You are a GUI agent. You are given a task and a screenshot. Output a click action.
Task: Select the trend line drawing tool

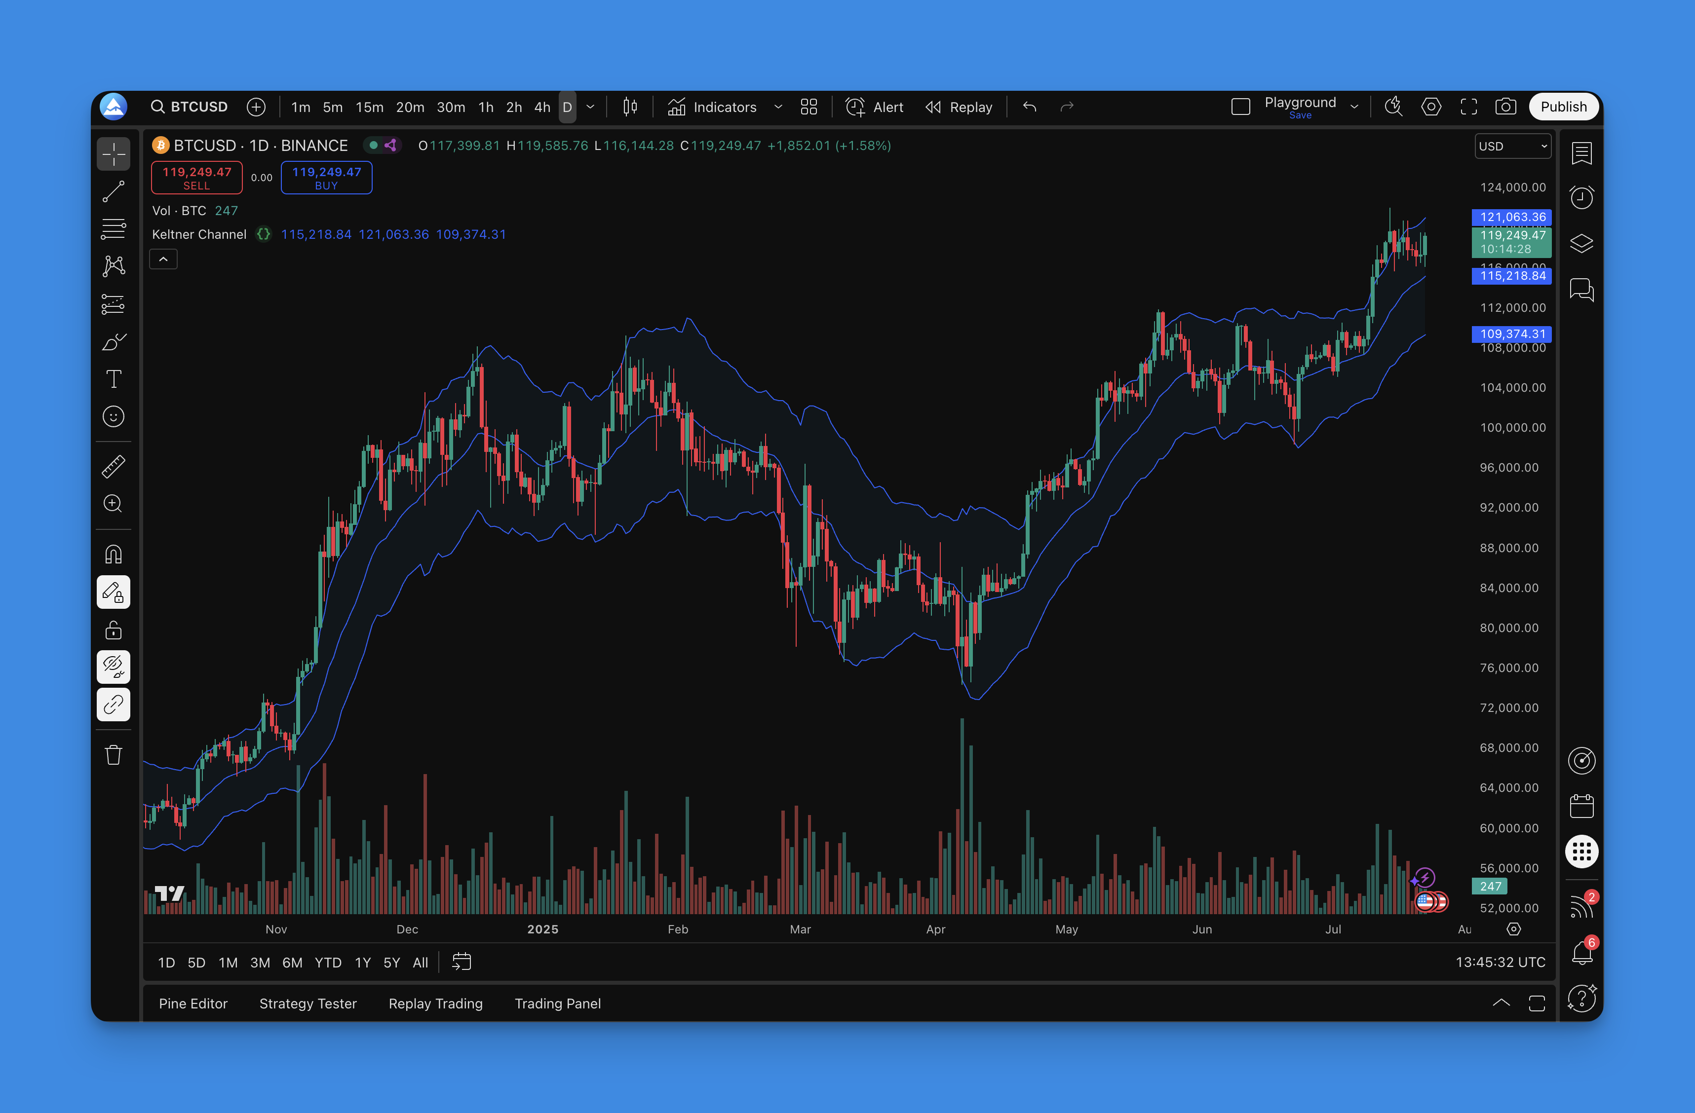[113, 191]
